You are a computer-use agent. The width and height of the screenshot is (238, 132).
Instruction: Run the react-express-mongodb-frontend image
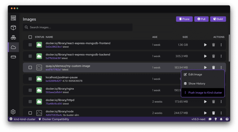click(205, 45)
